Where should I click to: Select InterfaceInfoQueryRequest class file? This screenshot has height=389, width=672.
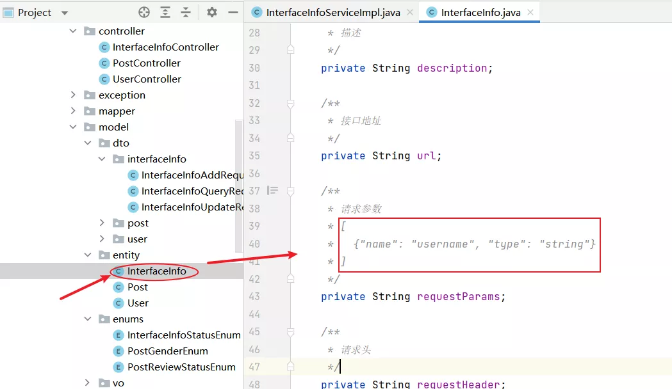[192, 191]
